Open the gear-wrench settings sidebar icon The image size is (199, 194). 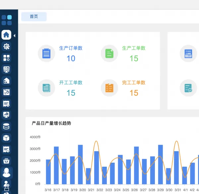6,46
